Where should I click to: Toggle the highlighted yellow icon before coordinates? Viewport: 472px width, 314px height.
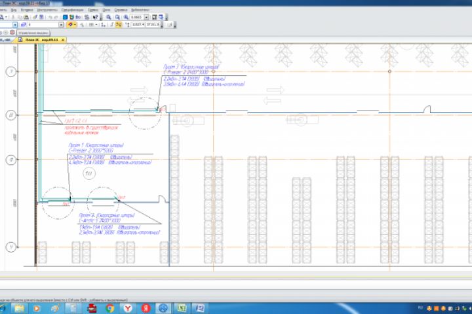point(119,25)
